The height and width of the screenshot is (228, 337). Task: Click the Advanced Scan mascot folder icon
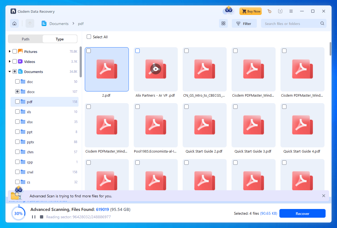pyautogui.click(x=17, y=193)
